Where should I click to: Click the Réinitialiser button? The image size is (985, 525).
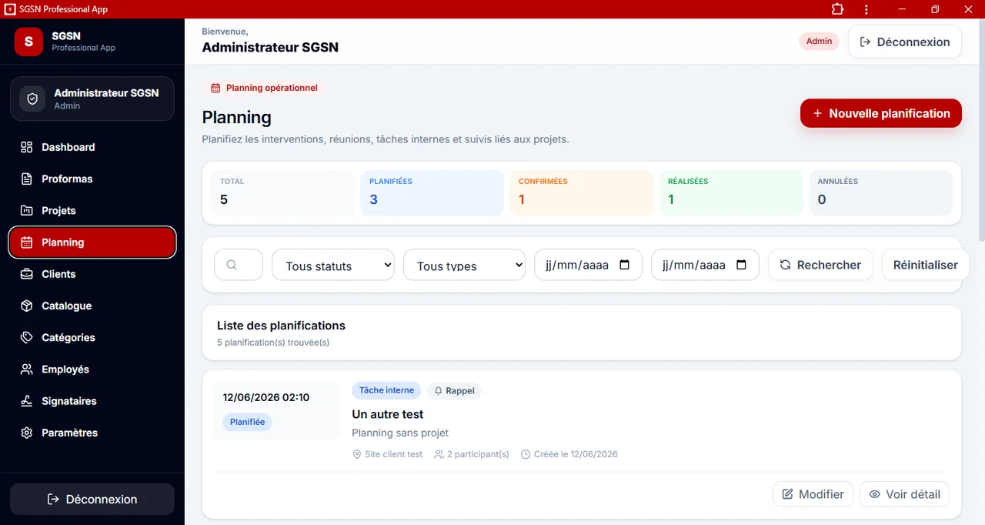click(925, 265)
